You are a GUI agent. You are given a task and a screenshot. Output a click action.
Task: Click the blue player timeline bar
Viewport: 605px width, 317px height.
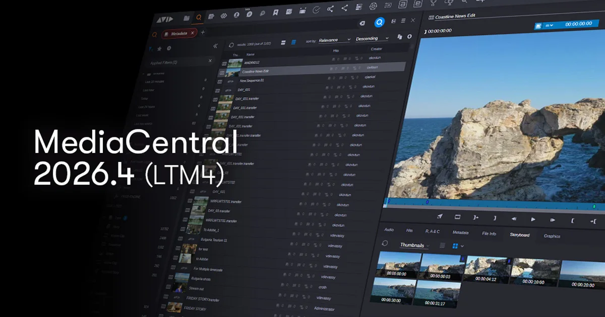coord(495,203)
